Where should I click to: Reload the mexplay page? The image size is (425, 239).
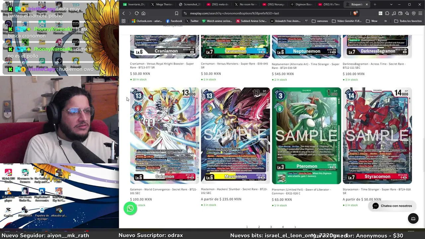(x=136, y=13)
